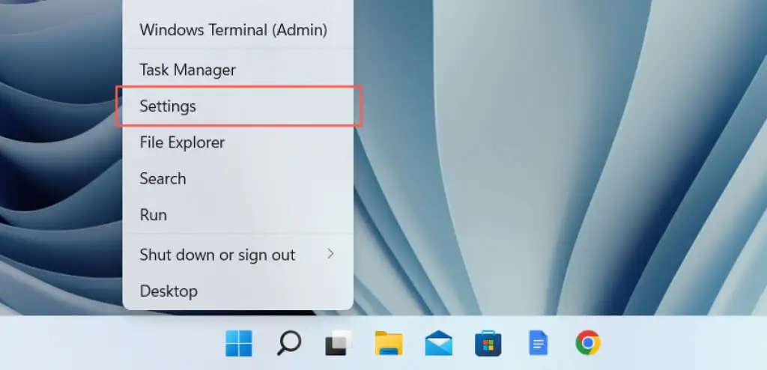Viewport: 767px width, 370px height.
Task: Open Task View from the taskbar
Action: (339, 344)
